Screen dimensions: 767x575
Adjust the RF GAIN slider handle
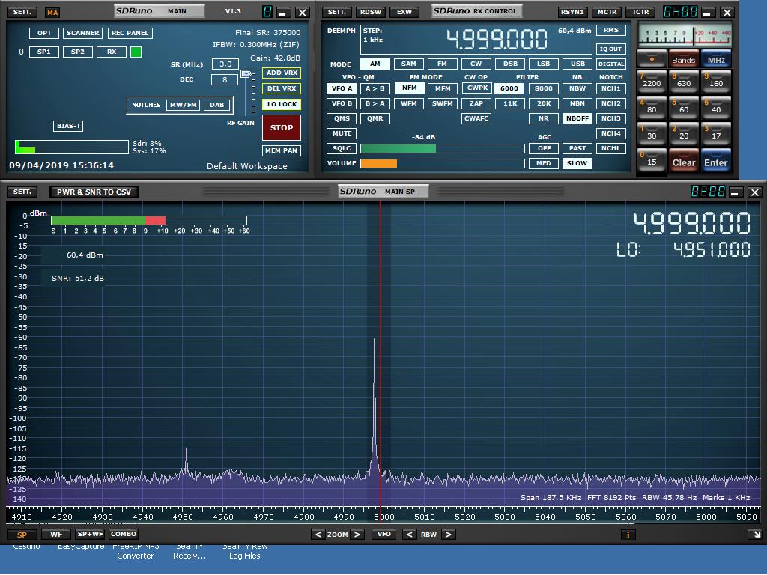246,74
